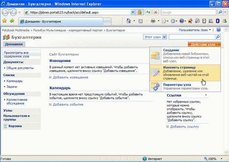
Task: Select Создание from site actions menu
Action: pos(171,50)
